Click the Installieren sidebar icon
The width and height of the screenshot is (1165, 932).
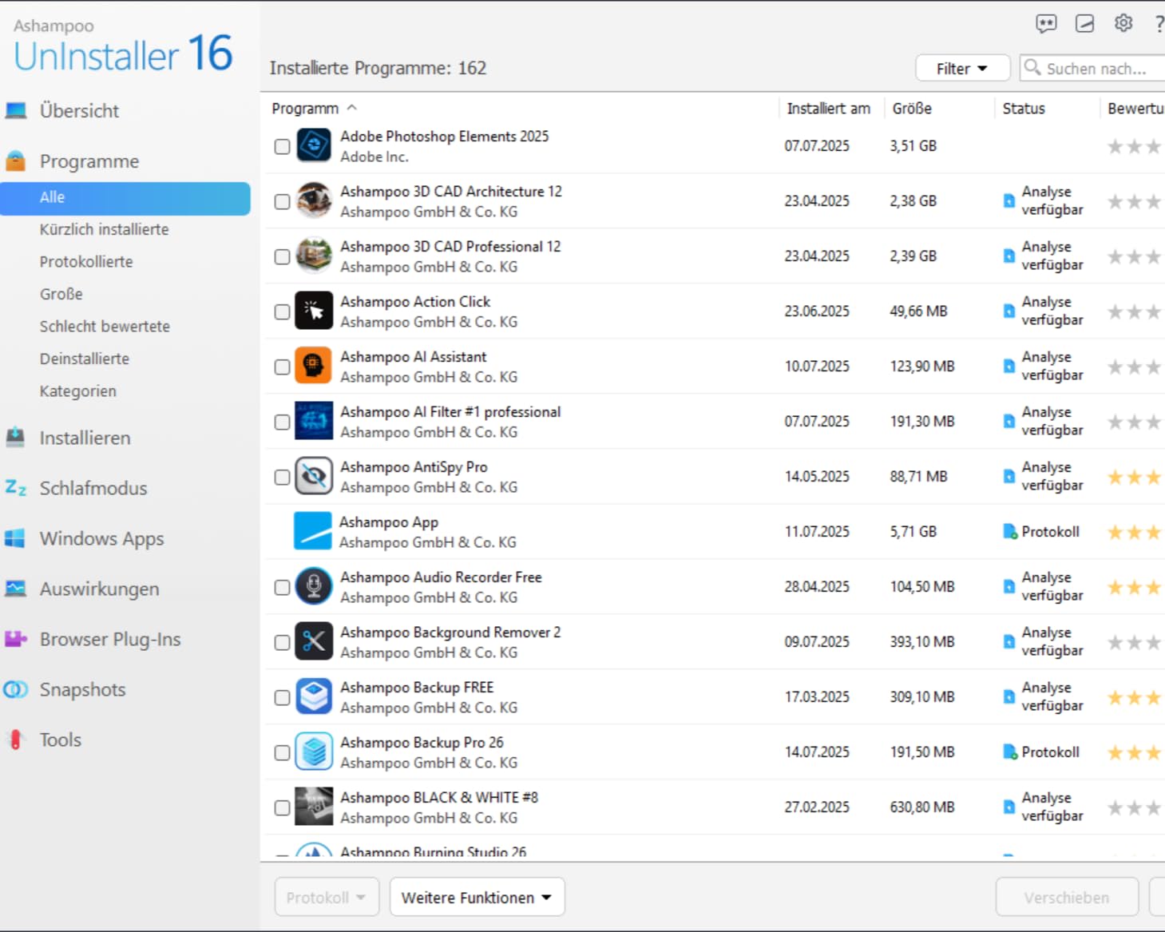tap(16, 438)
